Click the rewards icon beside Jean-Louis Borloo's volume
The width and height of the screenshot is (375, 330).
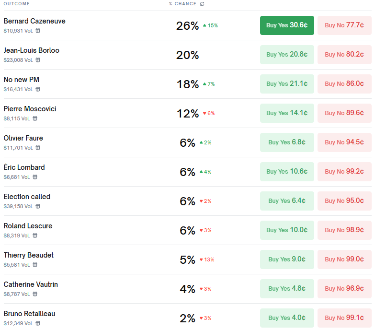click(38, 60)
